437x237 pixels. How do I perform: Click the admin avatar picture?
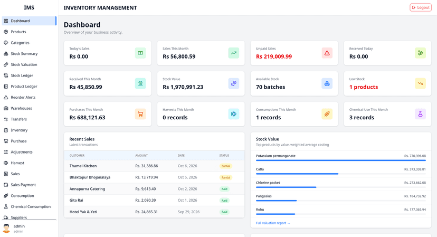click(6, 229)
